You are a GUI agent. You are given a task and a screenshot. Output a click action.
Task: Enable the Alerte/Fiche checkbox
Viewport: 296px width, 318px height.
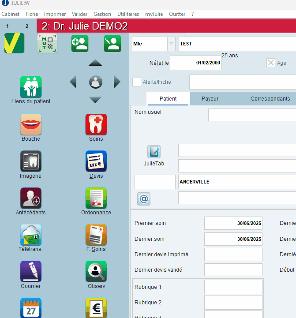coord(137,82)
